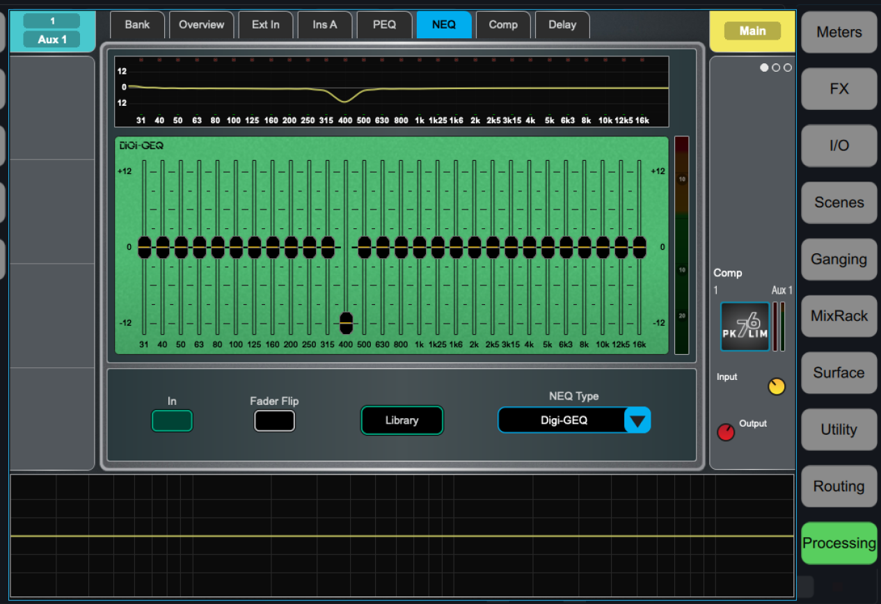Select the Processing screen button
The width and height of the screenshot is (881, 604).
point(839,543)
